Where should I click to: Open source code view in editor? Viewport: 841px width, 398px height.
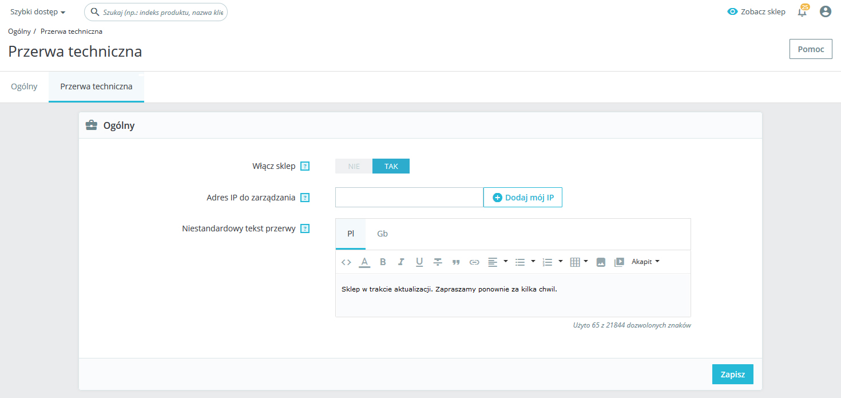click(346, 262)
